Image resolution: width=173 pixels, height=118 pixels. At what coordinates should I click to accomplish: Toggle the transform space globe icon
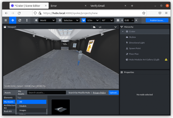pyautogui.click(x=36, y=20)
